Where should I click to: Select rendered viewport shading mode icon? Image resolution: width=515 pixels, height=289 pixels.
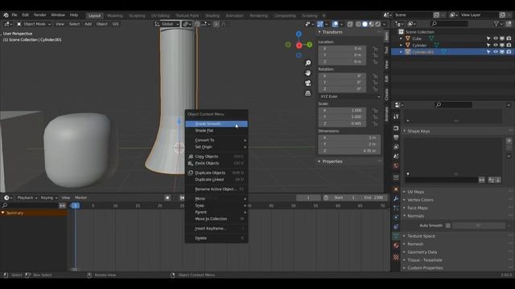coord(378,24)
